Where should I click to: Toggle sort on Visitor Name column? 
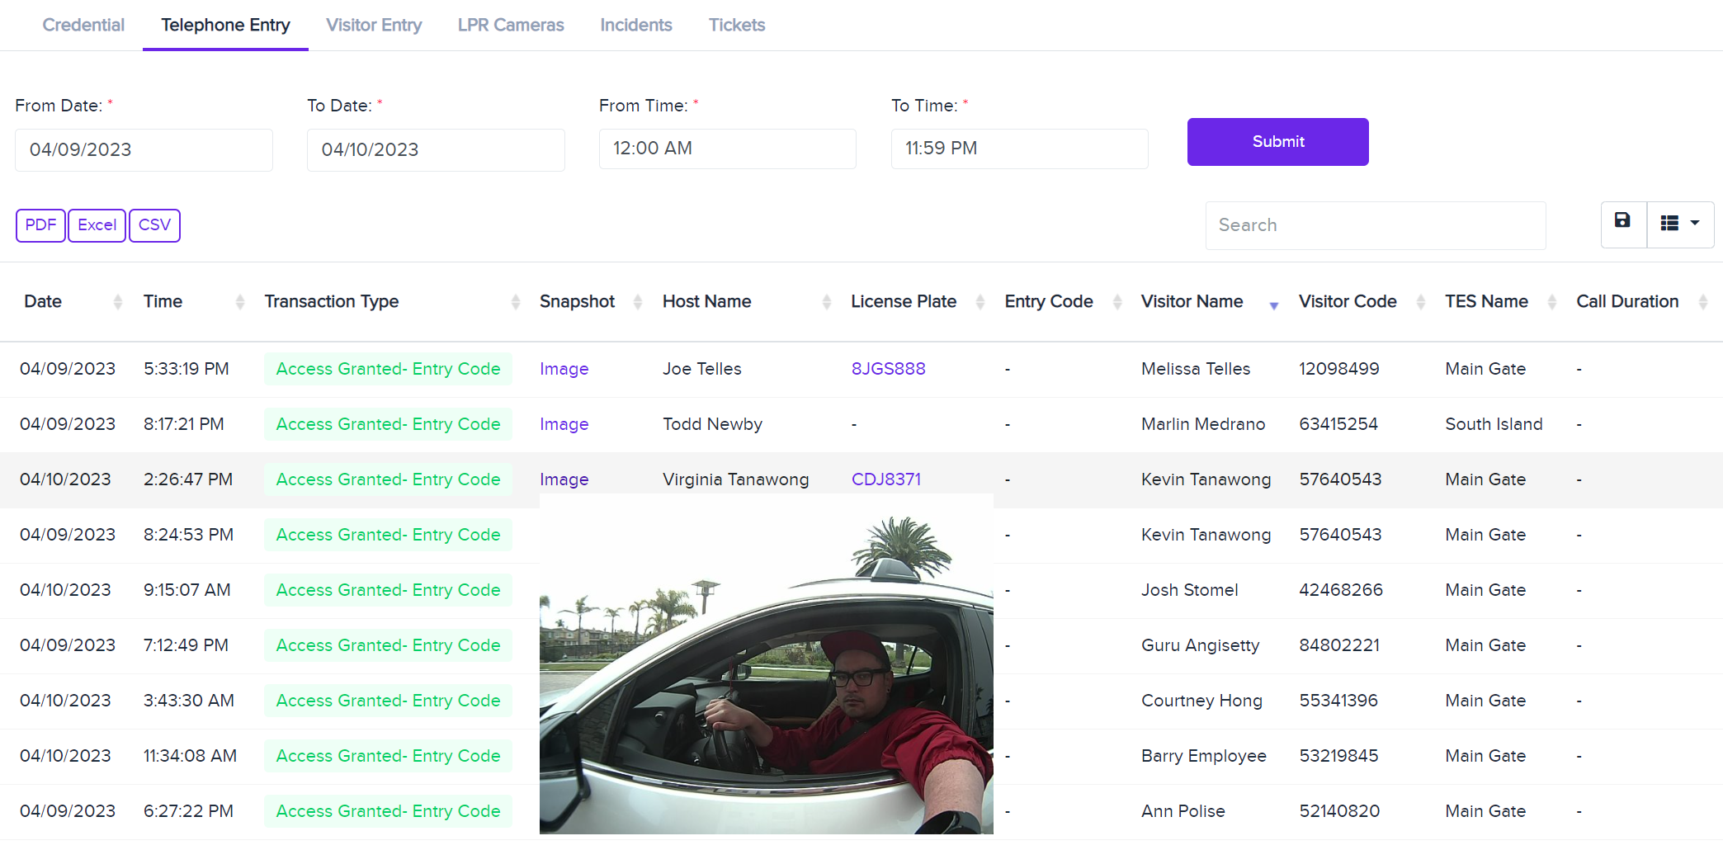click(x=1192, y=302)
